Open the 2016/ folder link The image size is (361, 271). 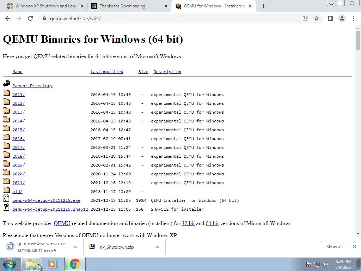(x=19, y=139)
